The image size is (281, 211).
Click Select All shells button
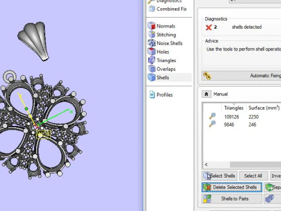(253, 176)
